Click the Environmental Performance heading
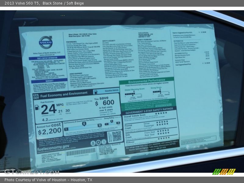 click(x=147, y=81)
